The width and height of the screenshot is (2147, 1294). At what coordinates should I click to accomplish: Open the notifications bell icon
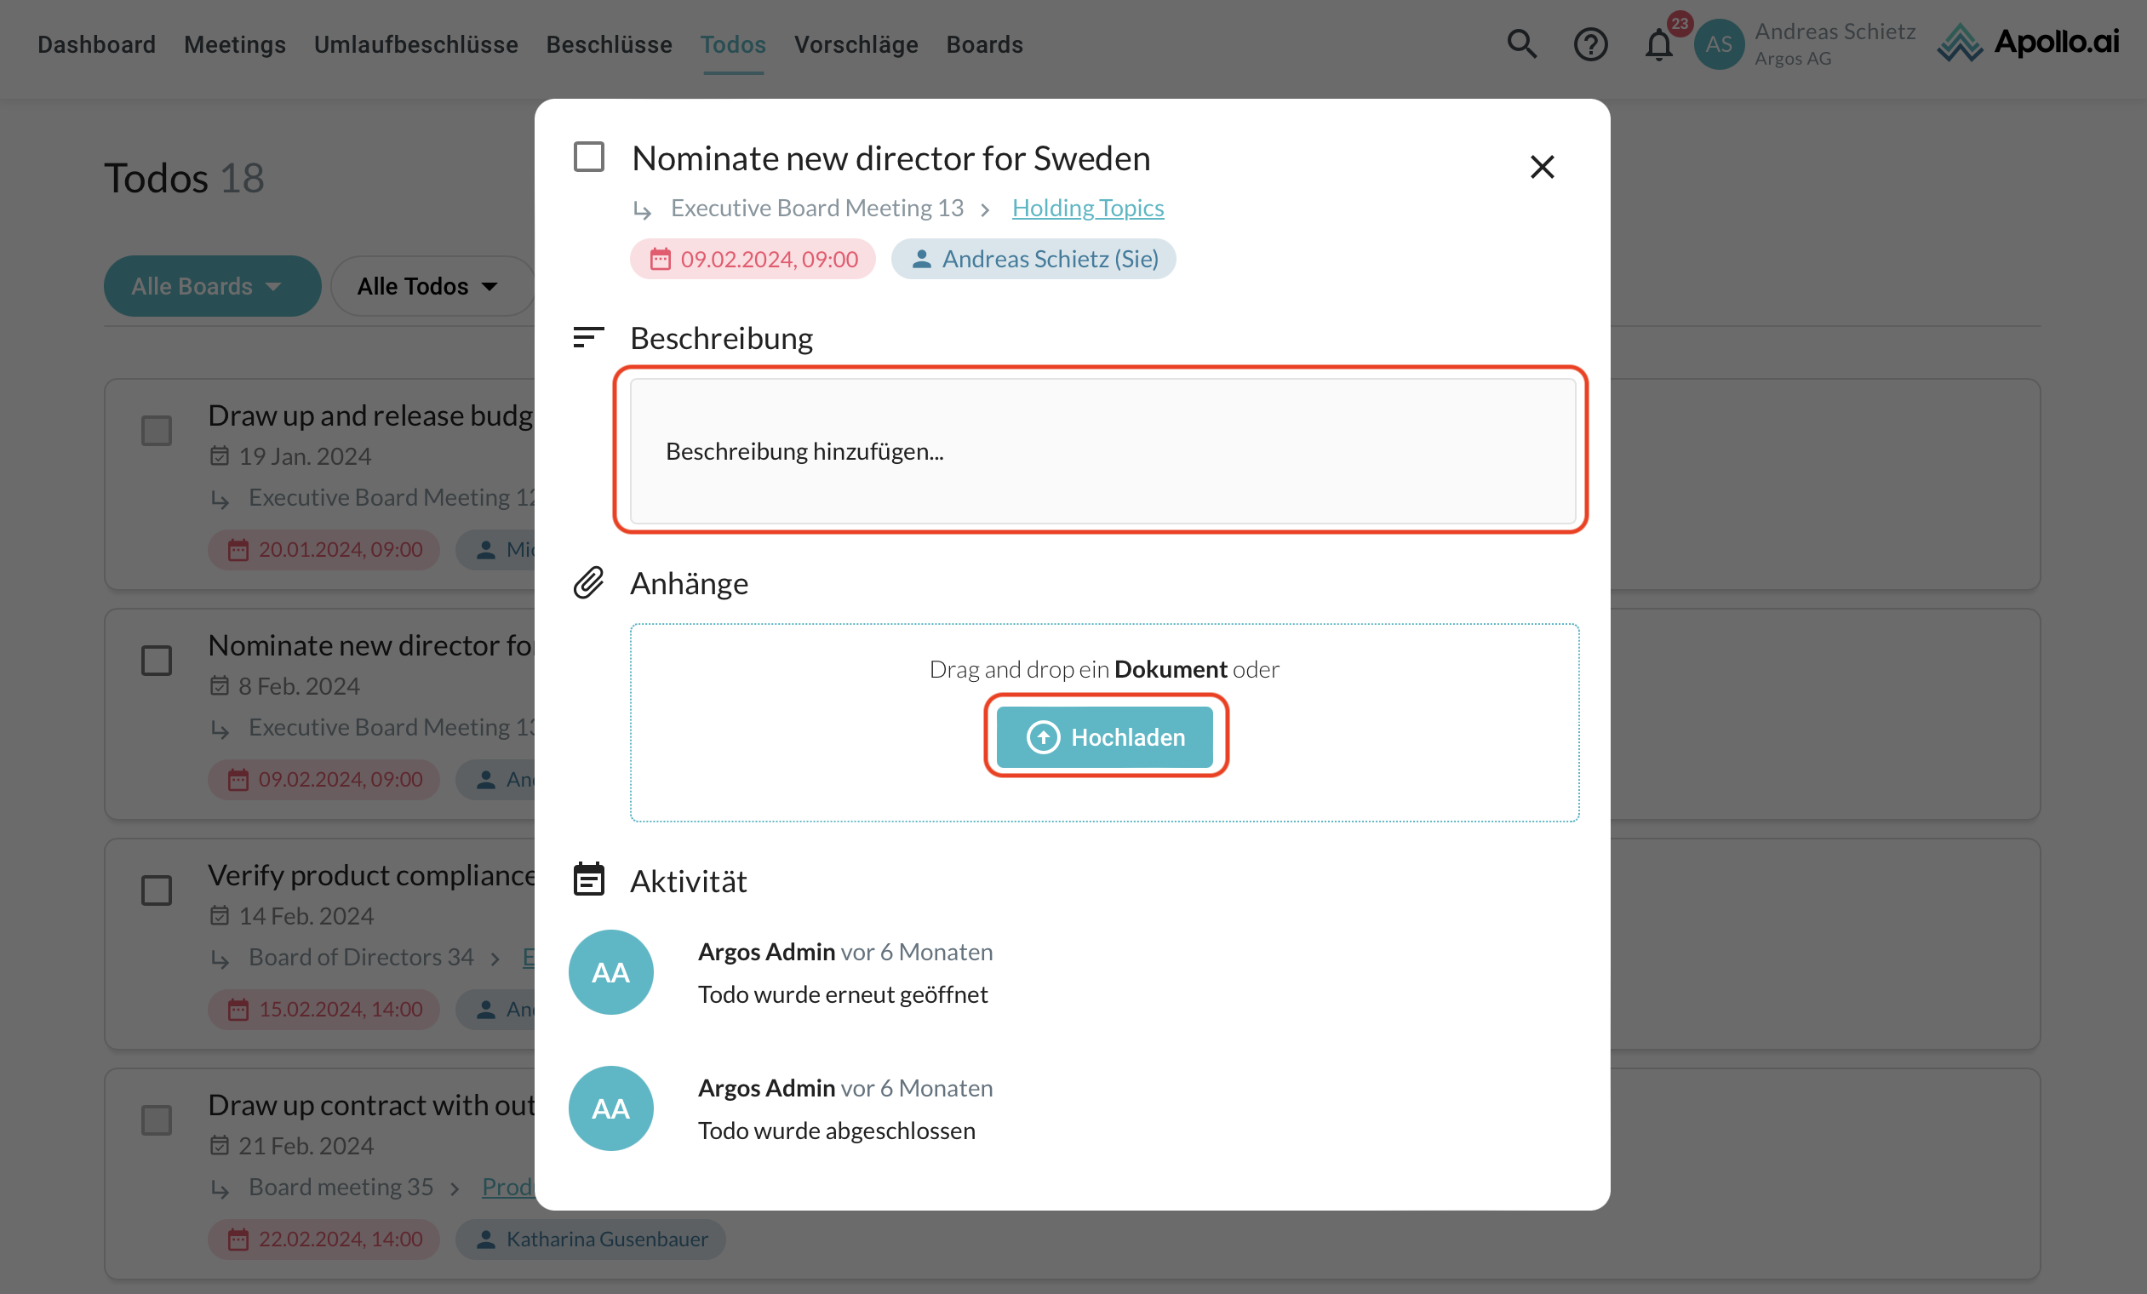tap(1658, 43)
